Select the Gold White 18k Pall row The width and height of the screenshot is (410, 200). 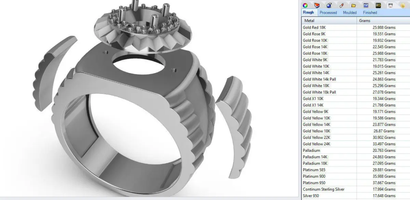pos(356,92)
